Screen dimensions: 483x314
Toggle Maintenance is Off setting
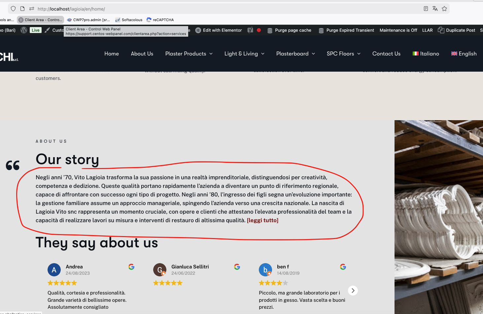[398, 30]
